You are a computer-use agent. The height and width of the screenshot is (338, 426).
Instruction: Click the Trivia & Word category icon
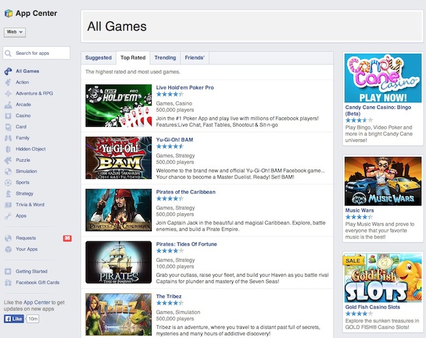click(8, 204)
